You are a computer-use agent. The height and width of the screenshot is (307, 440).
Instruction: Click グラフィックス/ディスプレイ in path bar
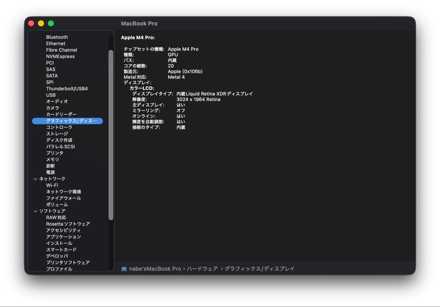[x=259, y=269]
